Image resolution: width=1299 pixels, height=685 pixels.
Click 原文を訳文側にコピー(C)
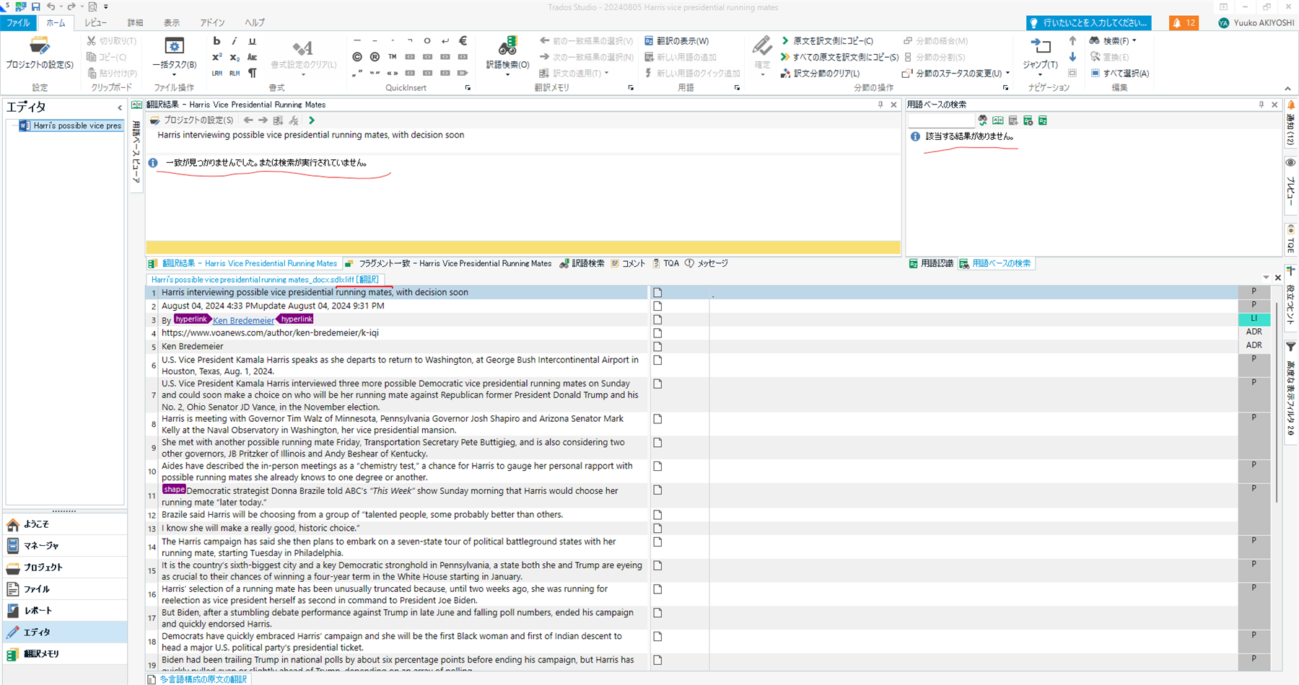pos(827,41)
